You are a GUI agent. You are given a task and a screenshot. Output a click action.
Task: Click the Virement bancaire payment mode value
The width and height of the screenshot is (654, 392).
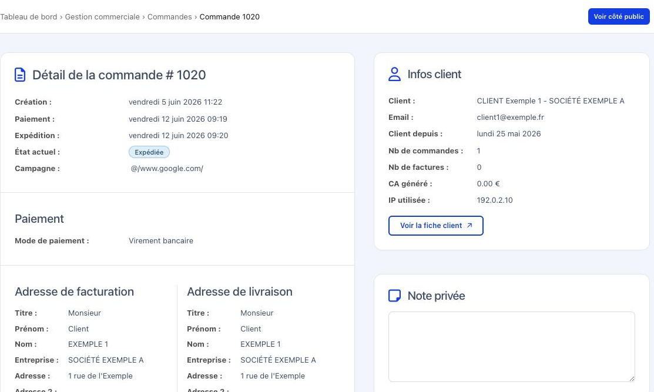point(160,240)
